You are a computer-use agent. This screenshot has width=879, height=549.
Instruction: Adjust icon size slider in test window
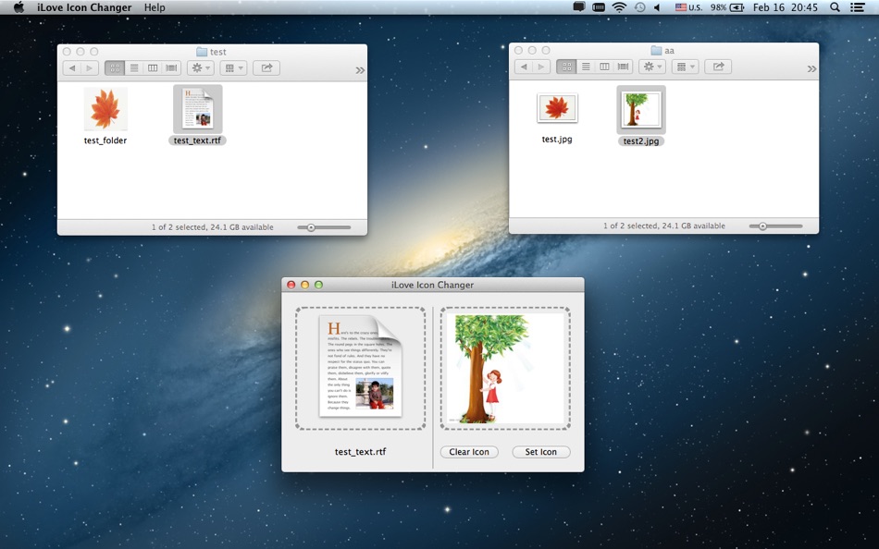click(x=324, y=227)
